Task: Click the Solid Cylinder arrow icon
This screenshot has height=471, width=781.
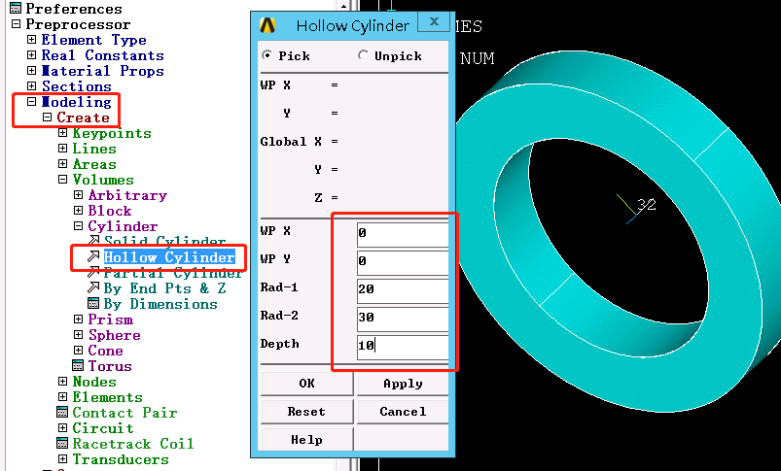Action: point(93,241)
